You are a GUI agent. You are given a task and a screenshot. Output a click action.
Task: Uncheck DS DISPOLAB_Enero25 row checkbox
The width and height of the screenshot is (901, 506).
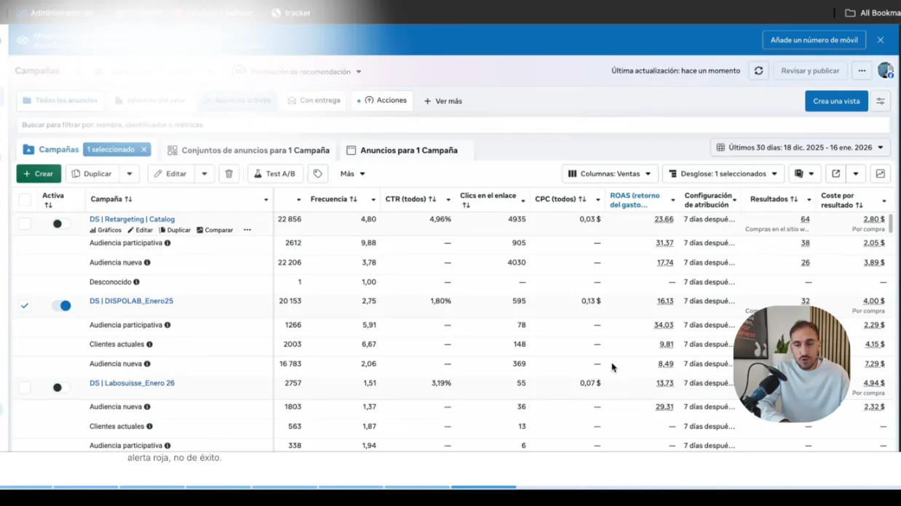click(x=25, y=306)
